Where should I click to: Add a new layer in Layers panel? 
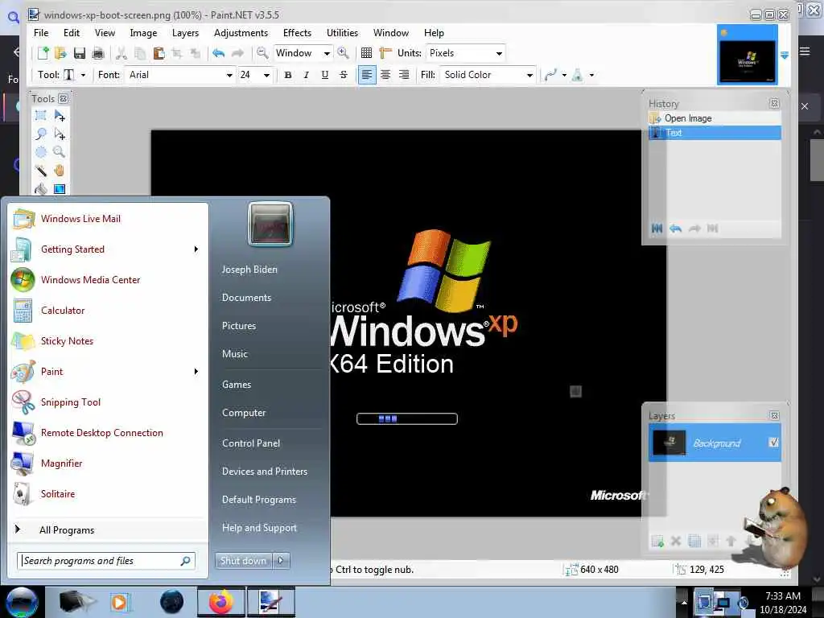pyautogui.click(x=657, y=541)
